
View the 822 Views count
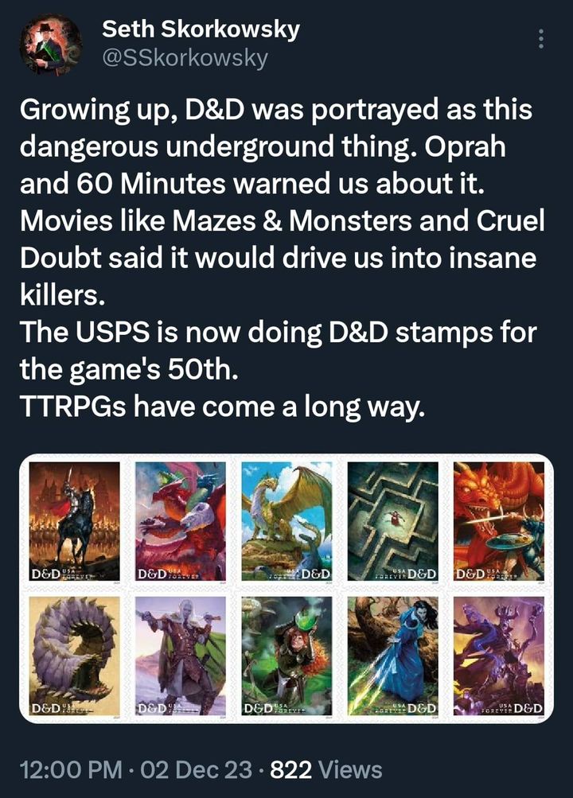(326, 769)
